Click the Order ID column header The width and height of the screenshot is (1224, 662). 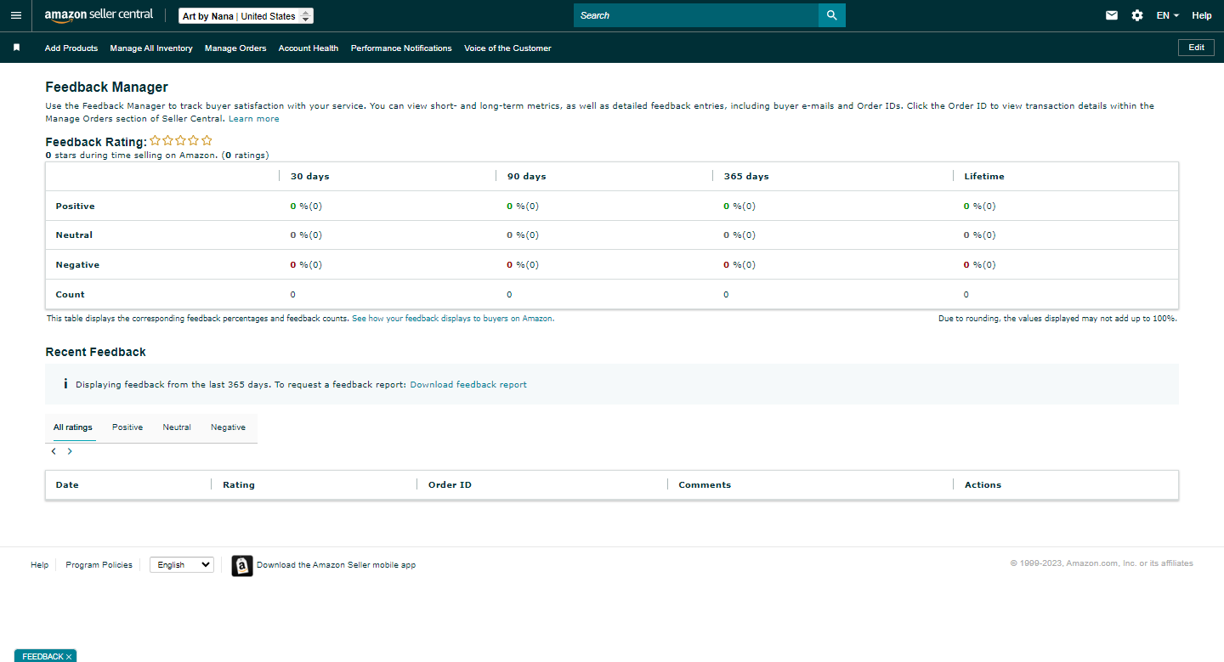click(x=450, y=485)
